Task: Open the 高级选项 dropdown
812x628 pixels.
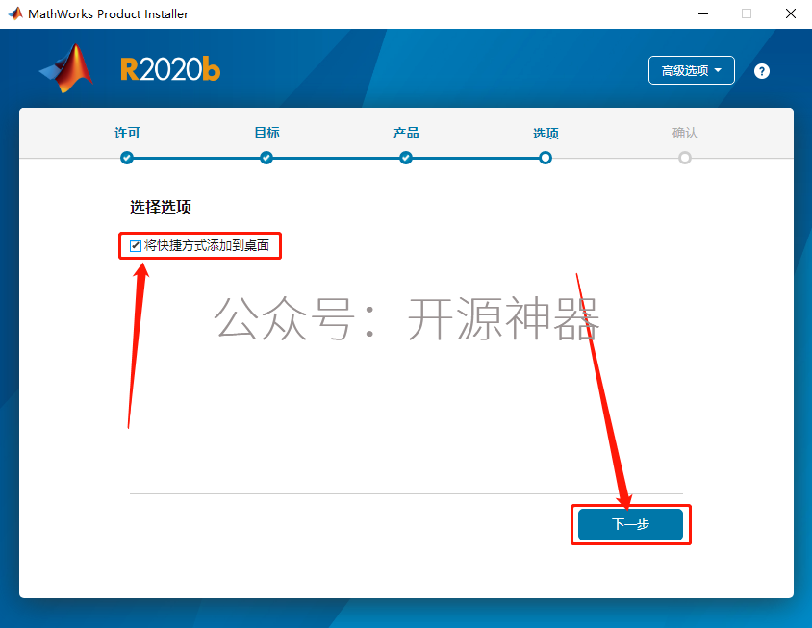Action: pyautogui.click(x=692, y=70)
